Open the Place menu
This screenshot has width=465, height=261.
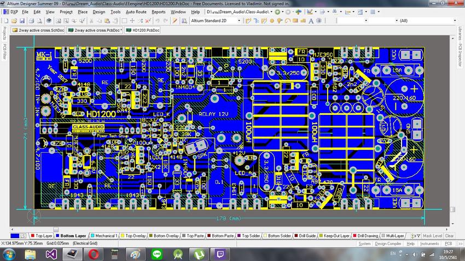(83, 12)
